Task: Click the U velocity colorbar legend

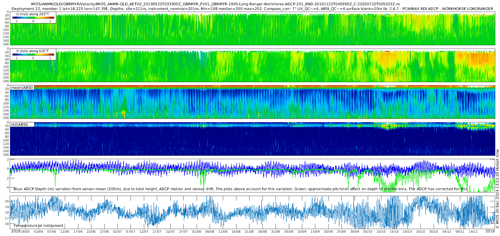Action: pos(33,18)
